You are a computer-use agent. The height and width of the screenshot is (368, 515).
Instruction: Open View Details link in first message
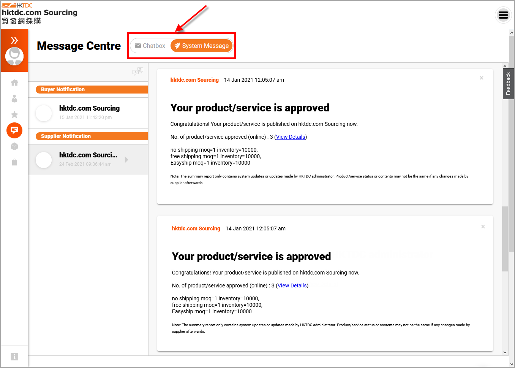pos(291,137)
